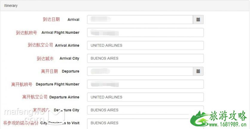Click the "Departure Airline" label text
The image size is (250, 129).
(64, 97)
